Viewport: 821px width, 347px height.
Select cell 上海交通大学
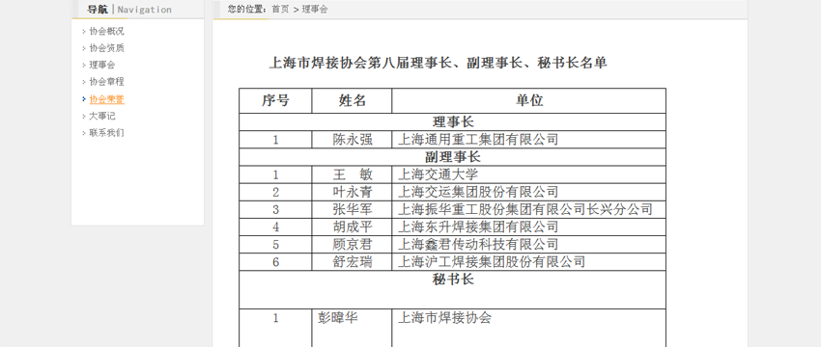(x=529, y=174)
